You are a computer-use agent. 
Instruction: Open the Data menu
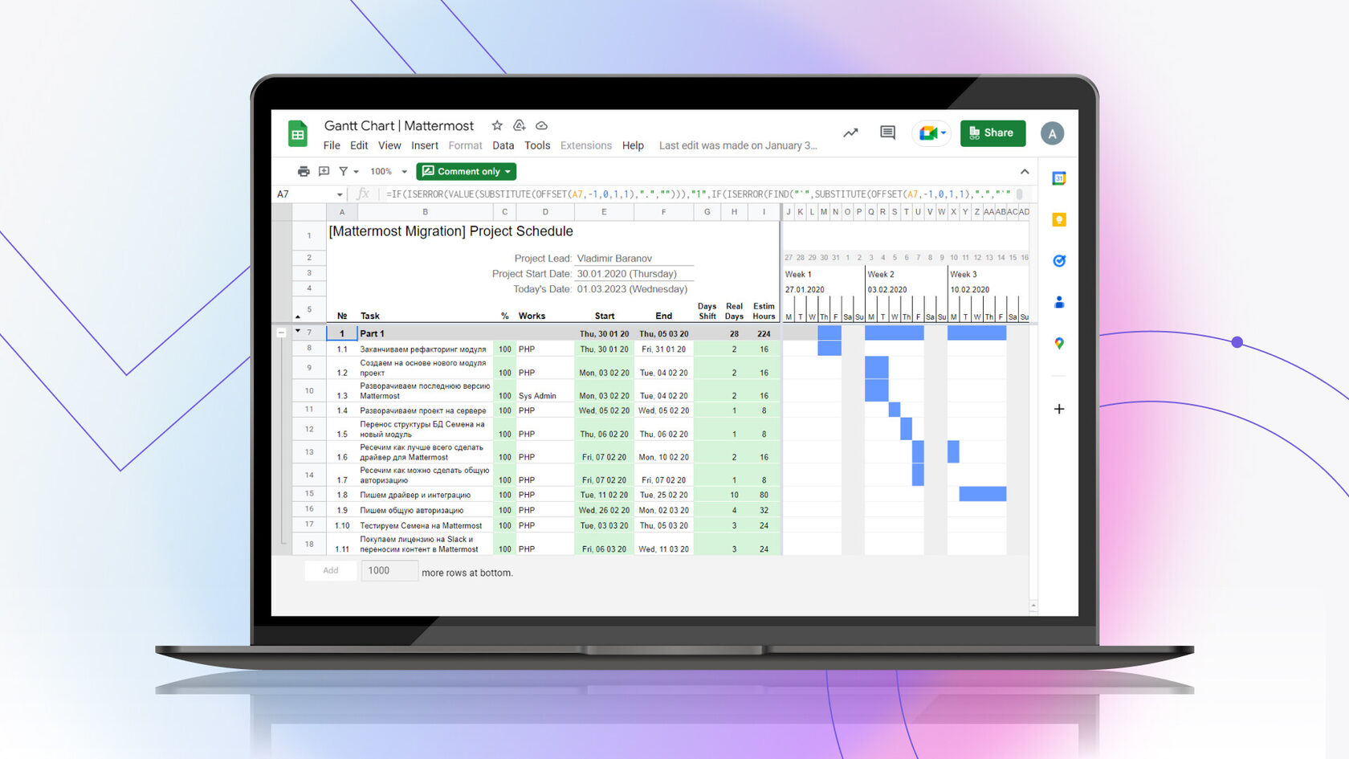coord(503,145)
